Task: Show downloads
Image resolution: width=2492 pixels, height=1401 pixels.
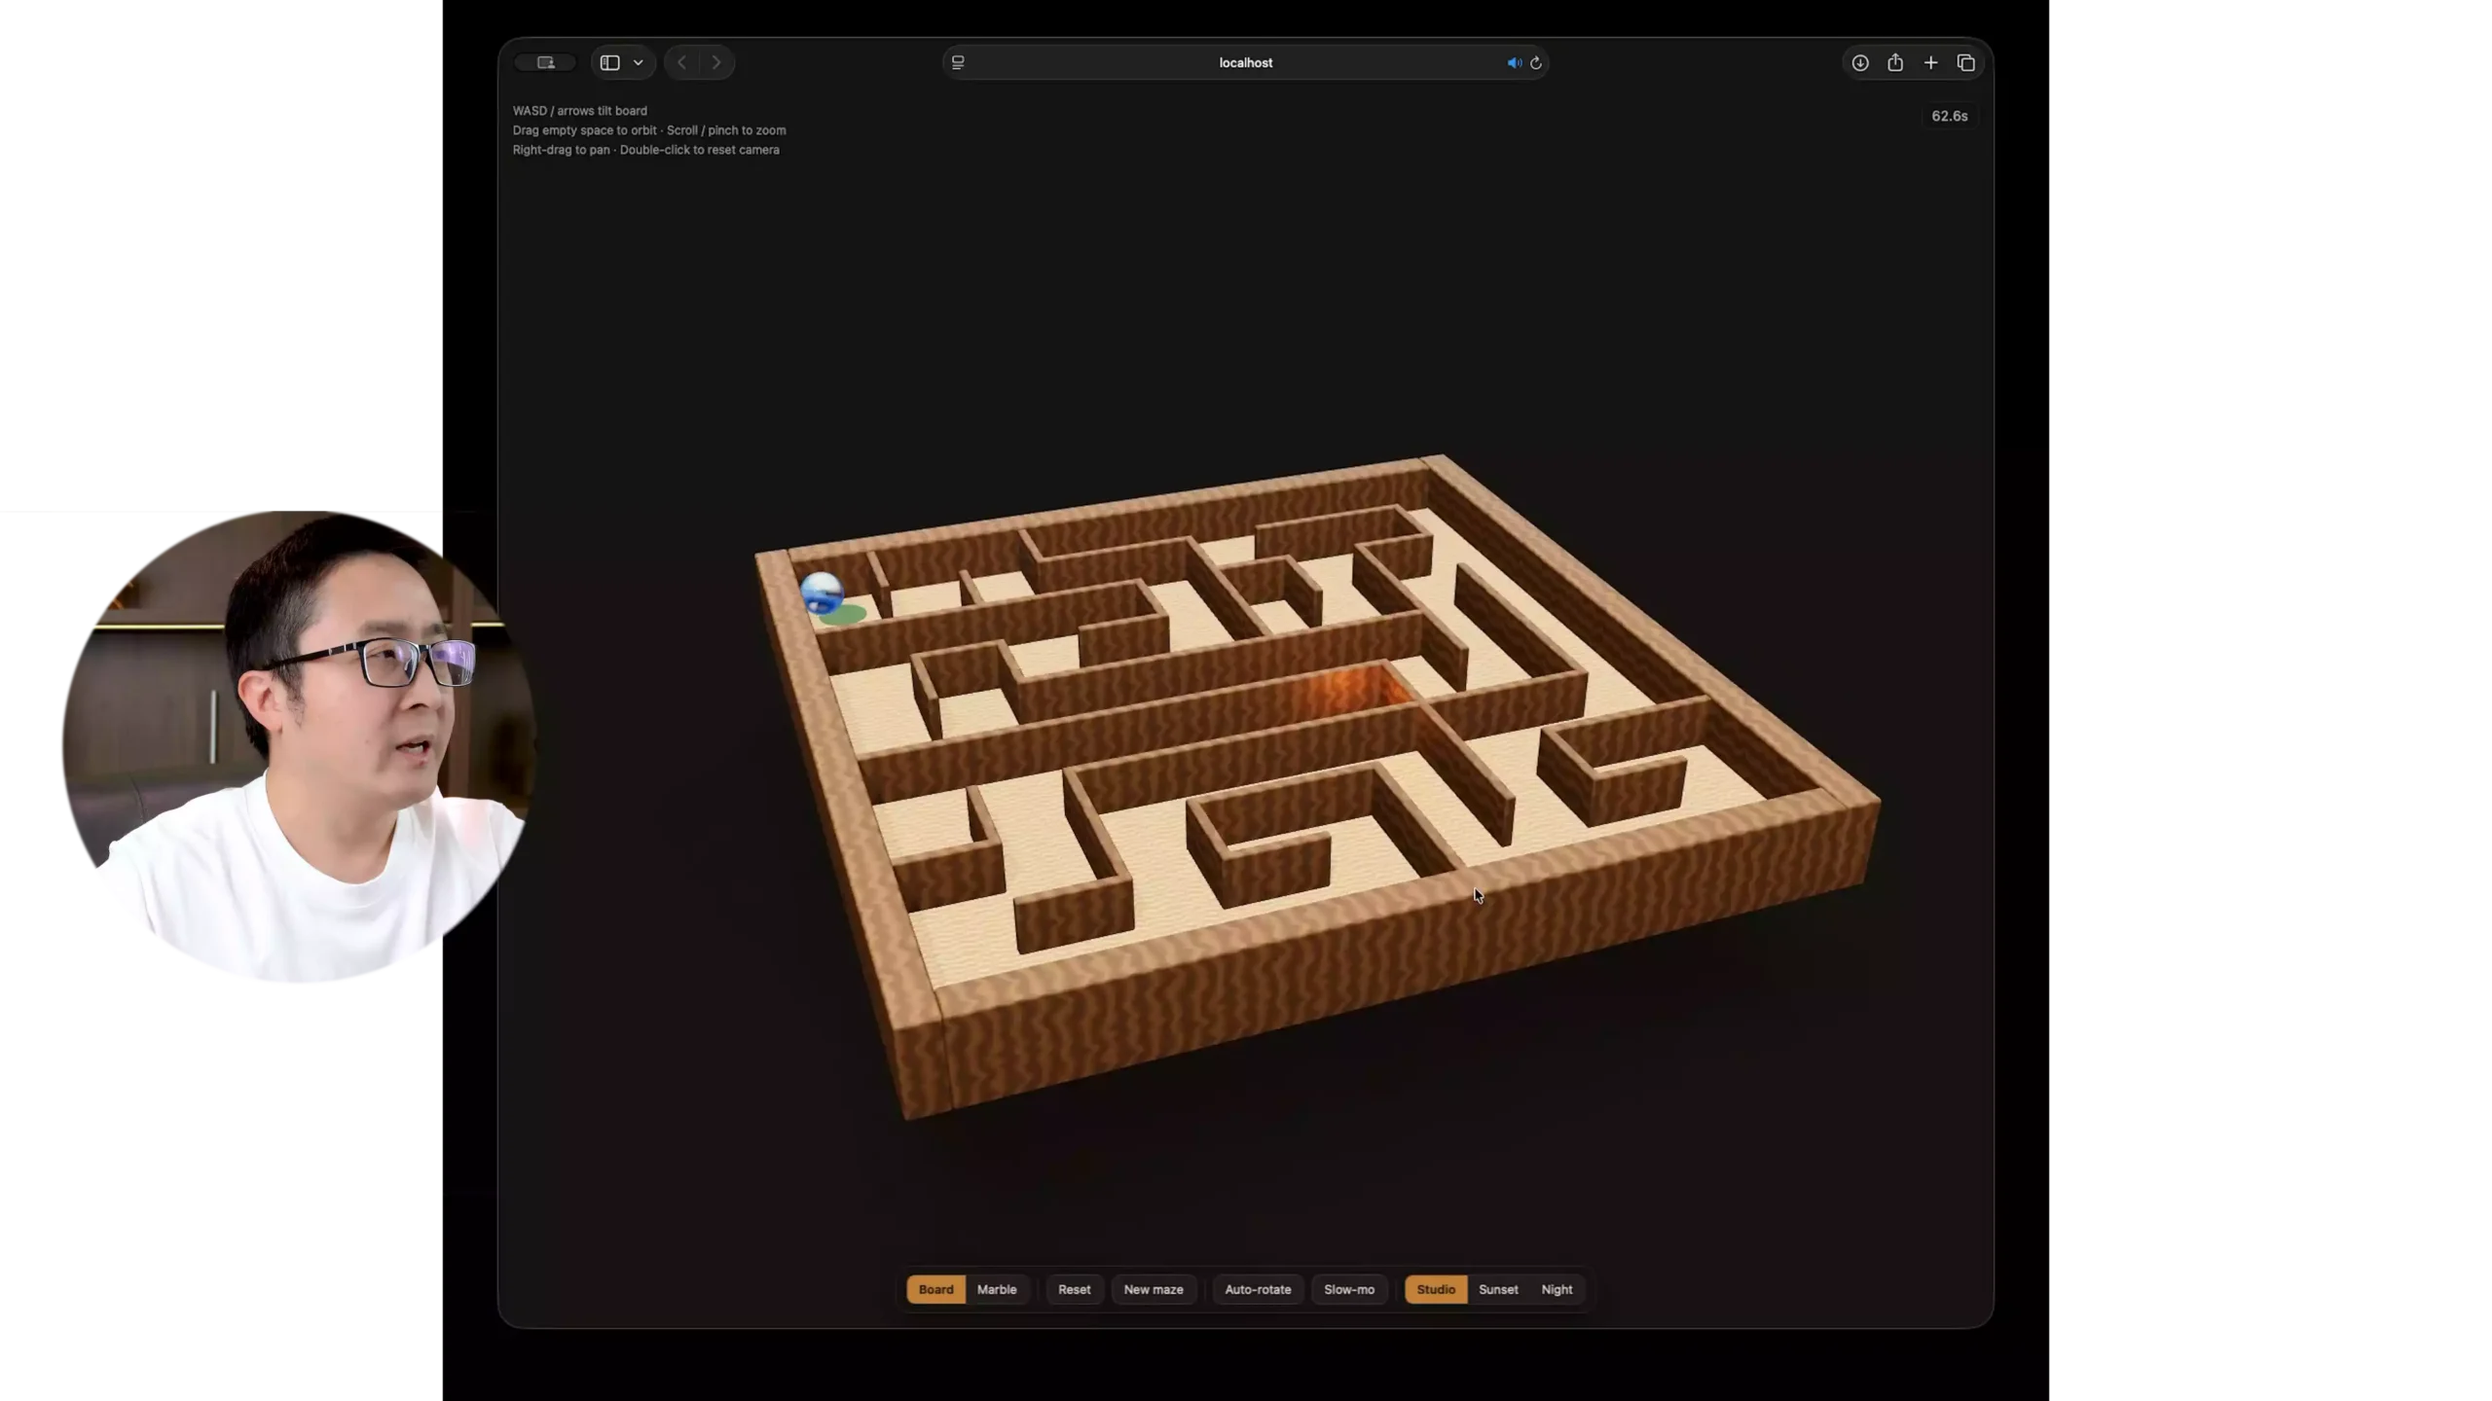Action: [1859, 62]
